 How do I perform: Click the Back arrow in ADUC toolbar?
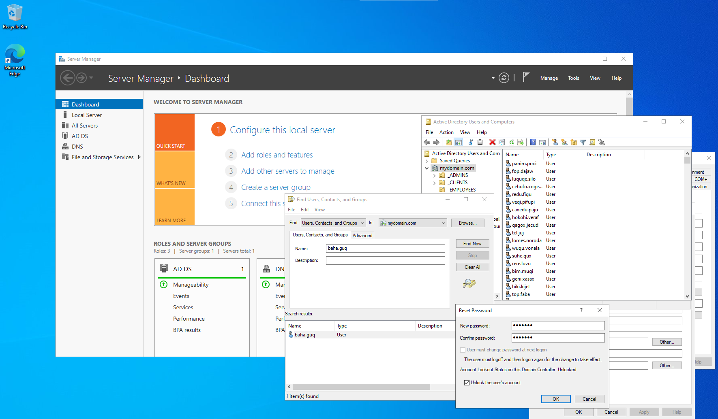coord(427,142)
